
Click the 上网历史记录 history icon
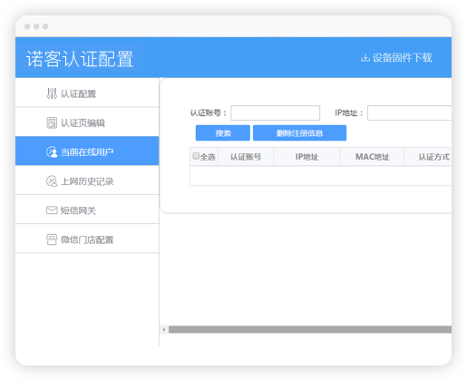[52, 181]
